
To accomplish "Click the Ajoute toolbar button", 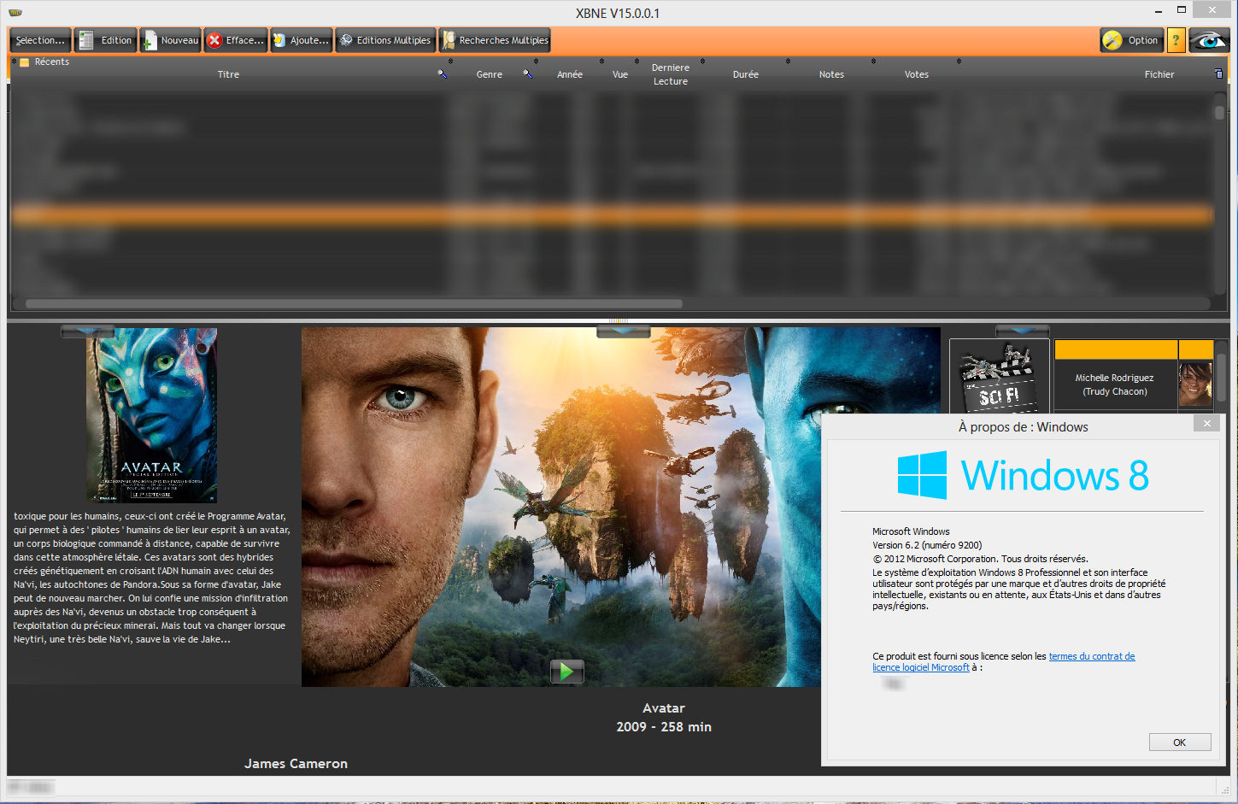I will (302, 40).
